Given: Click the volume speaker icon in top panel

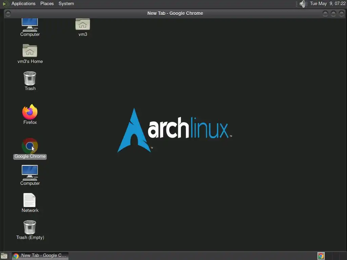Looking at the screenshot, I should (x=303, y=4).
